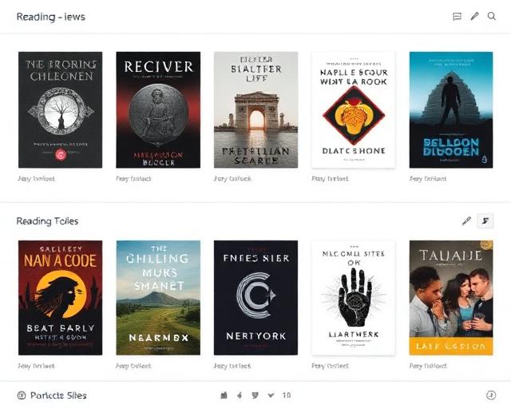Click the circular icon beside Particle Slies

tap(22, 395)
